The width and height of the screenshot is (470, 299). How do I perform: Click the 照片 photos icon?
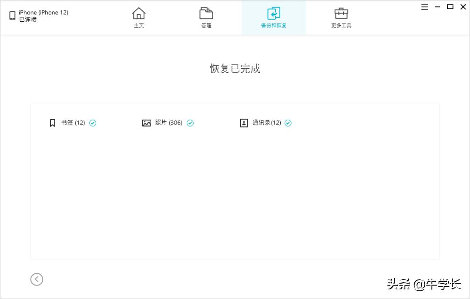[x=147, y=123]
